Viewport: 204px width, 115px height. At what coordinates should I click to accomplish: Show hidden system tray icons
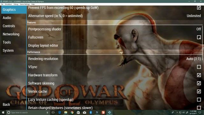(177, 112)
